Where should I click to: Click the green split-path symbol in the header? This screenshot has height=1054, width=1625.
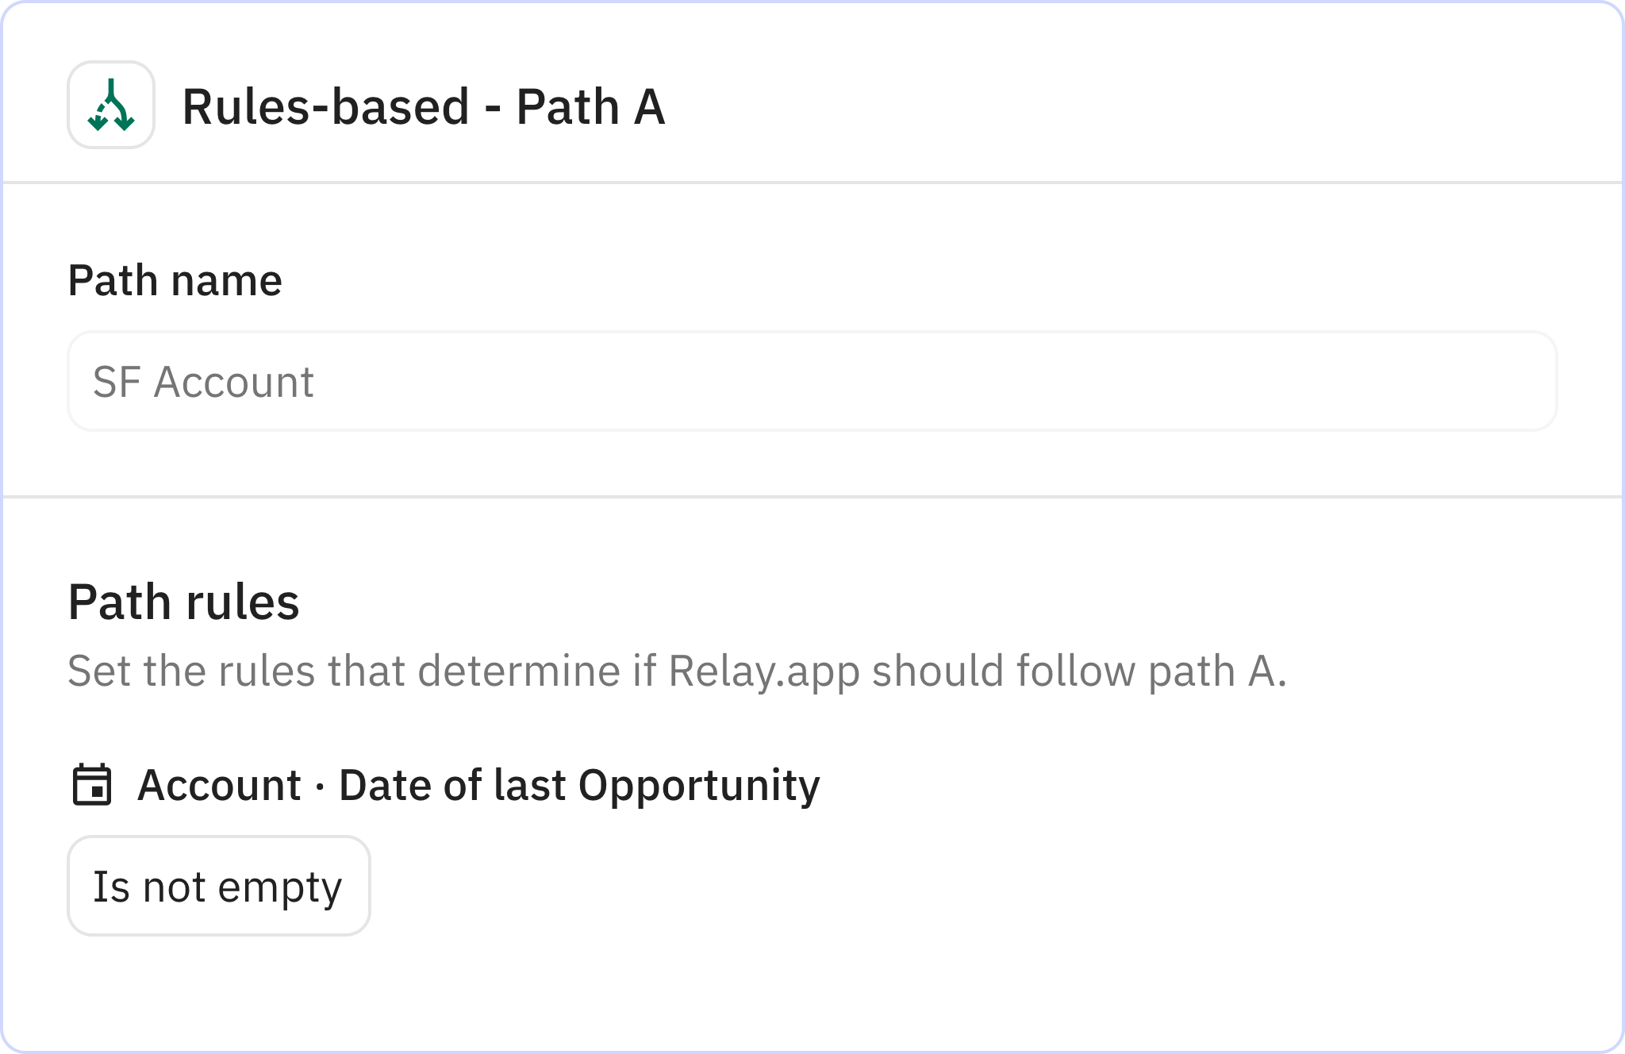coord(110,109)
